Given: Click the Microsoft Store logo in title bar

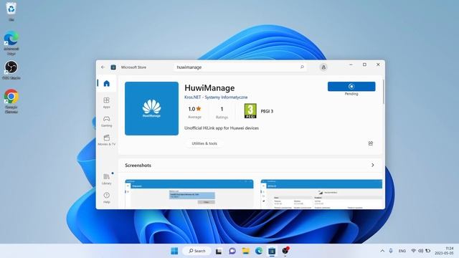Looking at the screenshot, I should click(113, 67).
